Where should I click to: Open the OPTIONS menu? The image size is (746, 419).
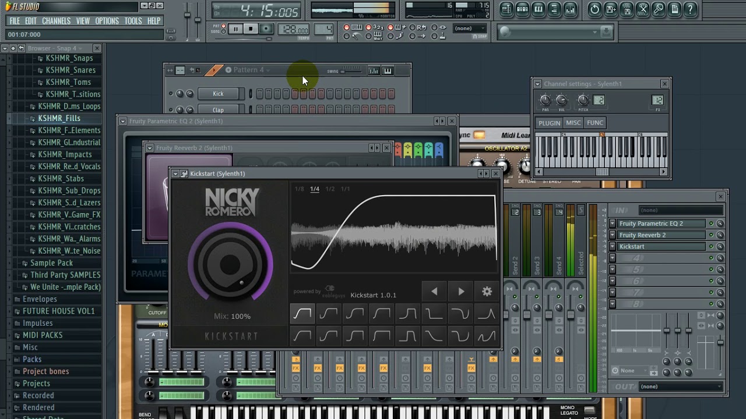(x=107, y=21)
